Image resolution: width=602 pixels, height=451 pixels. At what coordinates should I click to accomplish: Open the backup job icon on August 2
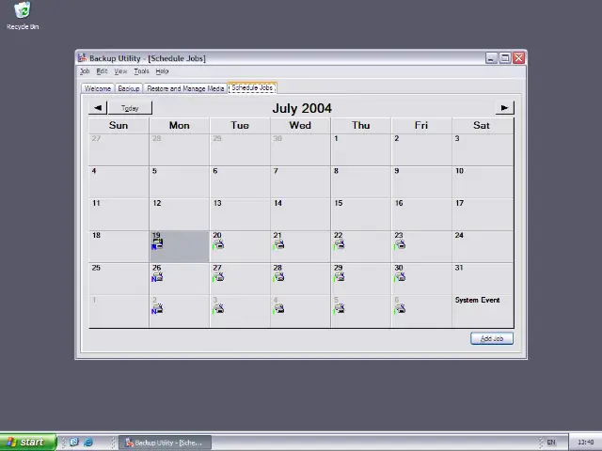coord(157,309)
